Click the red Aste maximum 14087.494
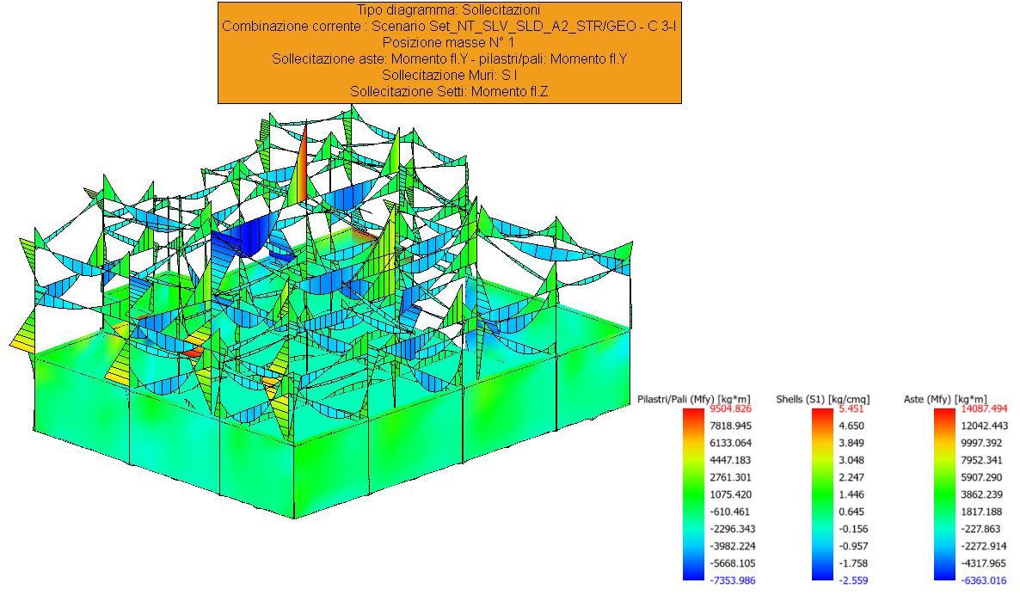The width and height of the screenshot is (1020, 595). (x=984, y=408)
